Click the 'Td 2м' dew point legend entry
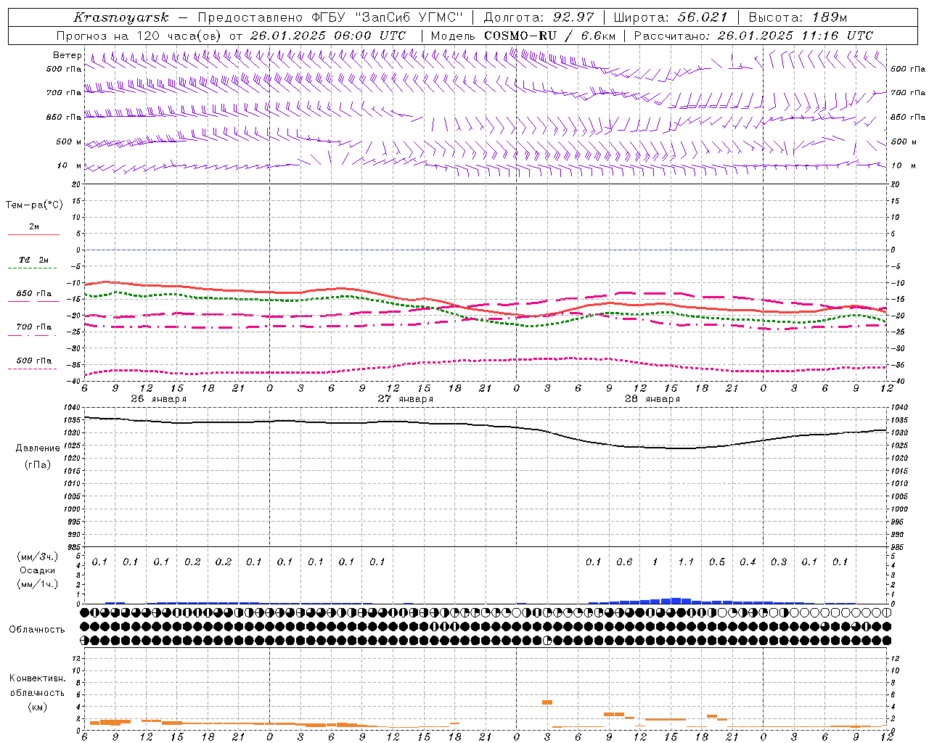 click(33, 259)
